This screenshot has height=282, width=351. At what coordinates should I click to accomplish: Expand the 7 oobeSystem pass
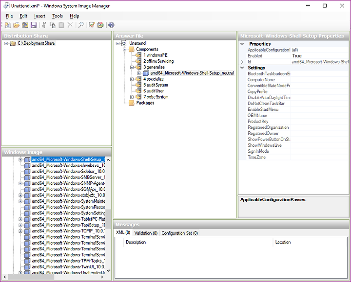[x=132, y=97]
